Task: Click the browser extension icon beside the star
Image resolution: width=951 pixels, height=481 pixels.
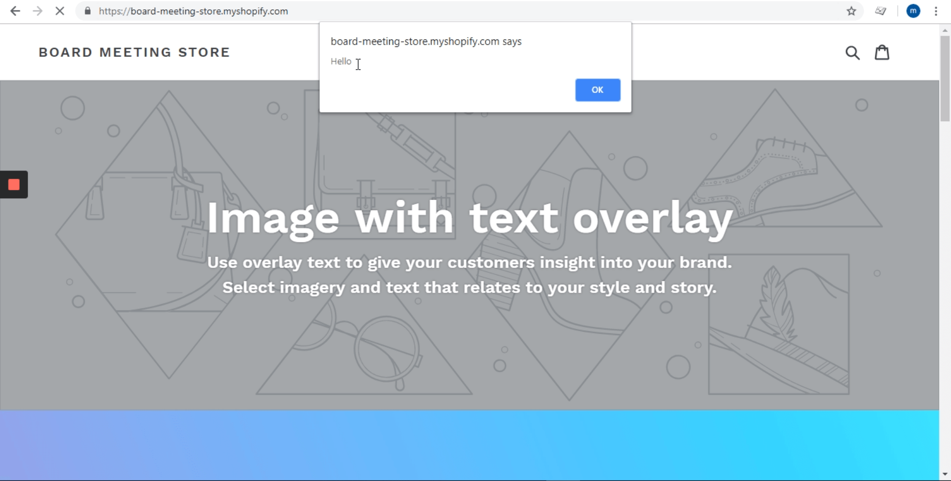Action: [x=880, y=11]
